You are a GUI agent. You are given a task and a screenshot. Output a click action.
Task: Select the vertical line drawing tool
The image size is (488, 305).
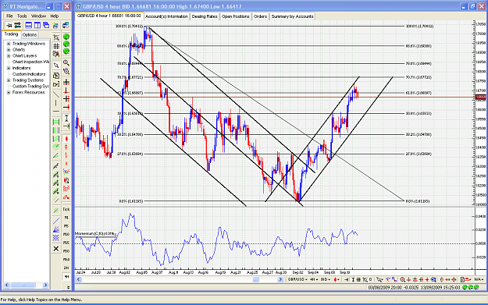click(x=56, y=103)
